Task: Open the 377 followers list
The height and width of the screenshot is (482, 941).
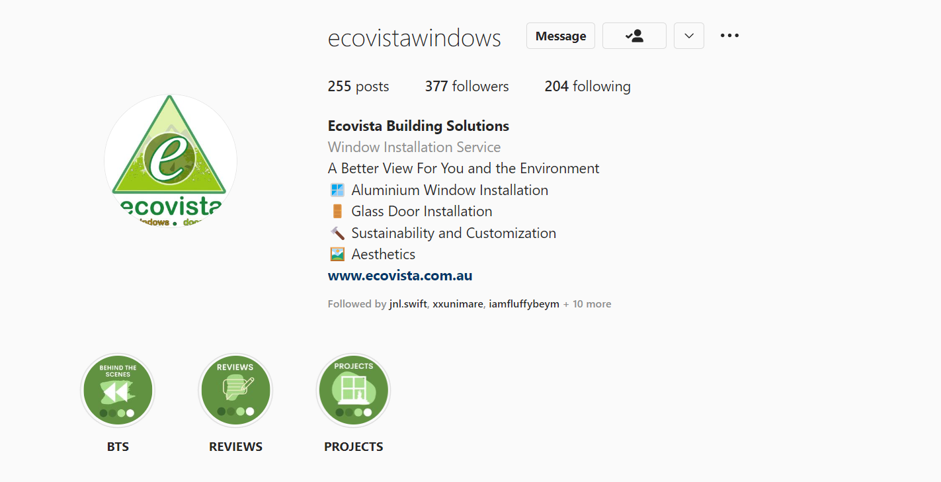Action: [x=467, y=87]
